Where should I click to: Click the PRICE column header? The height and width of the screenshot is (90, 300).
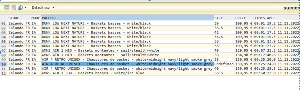[x=244, y=18]
